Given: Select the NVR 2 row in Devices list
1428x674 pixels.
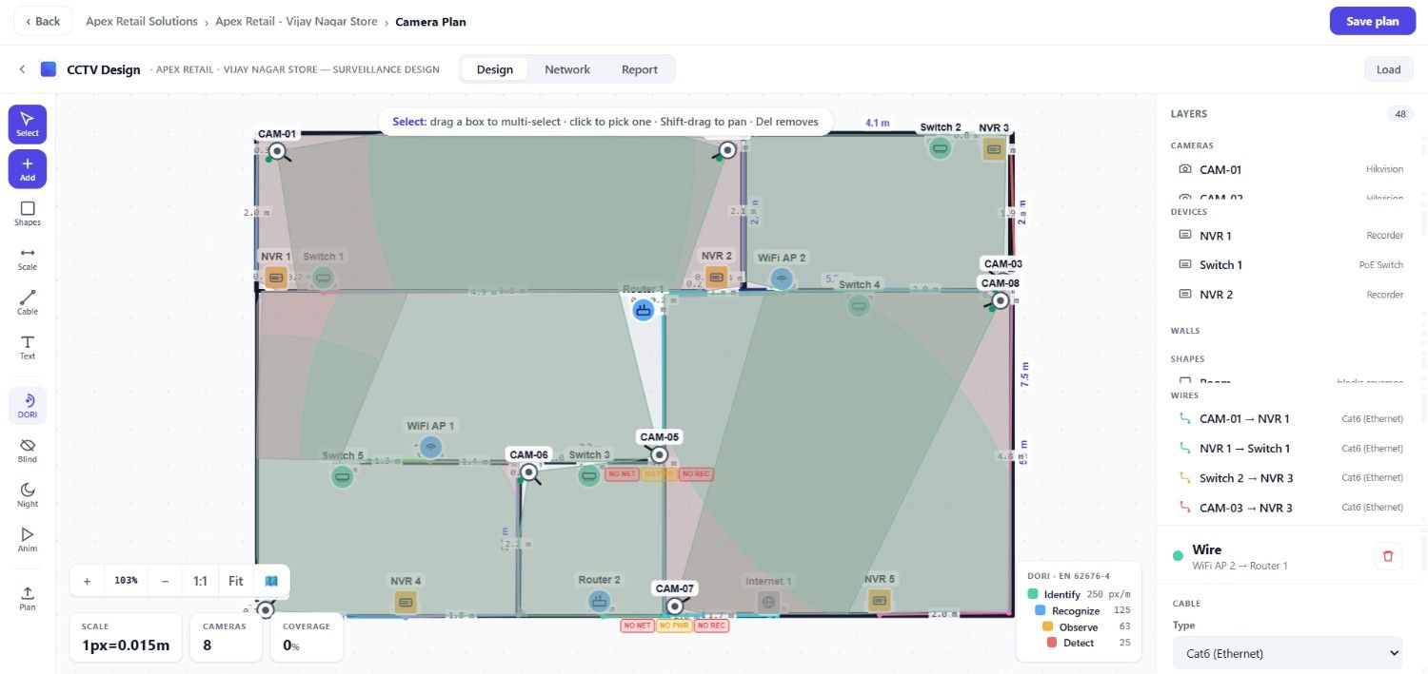Looking at the screenshot, I should tap(1290, 294).
